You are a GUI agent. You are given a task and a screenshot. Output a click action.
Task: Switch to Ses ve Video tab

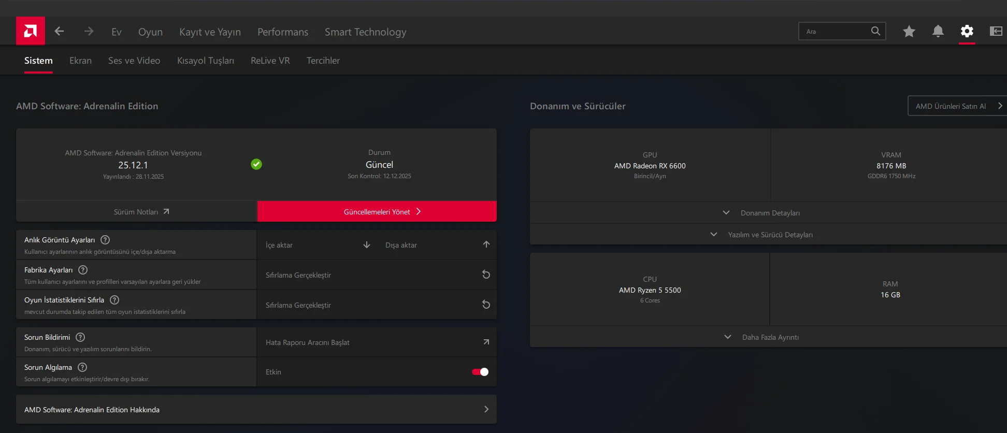(134, 61)
